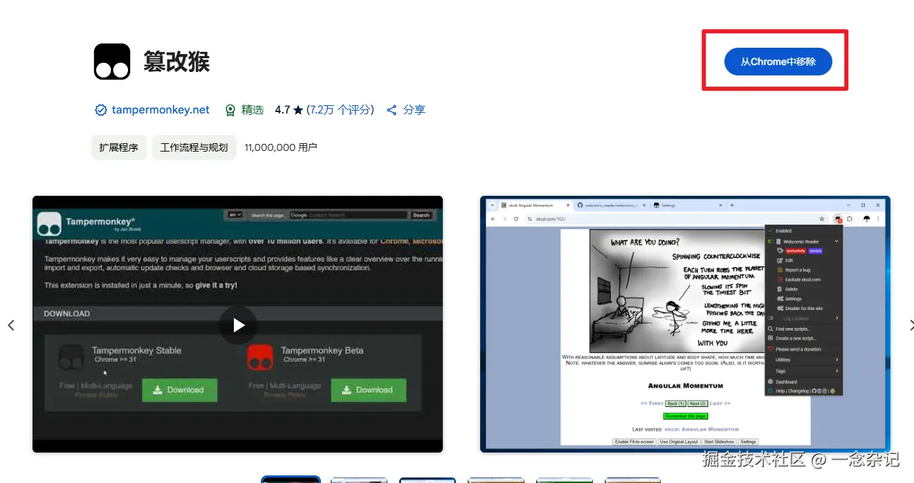Click the 4.7 star rating value
Image resolution: width=914 pixels, height=483 pixels.
[289, 110]
